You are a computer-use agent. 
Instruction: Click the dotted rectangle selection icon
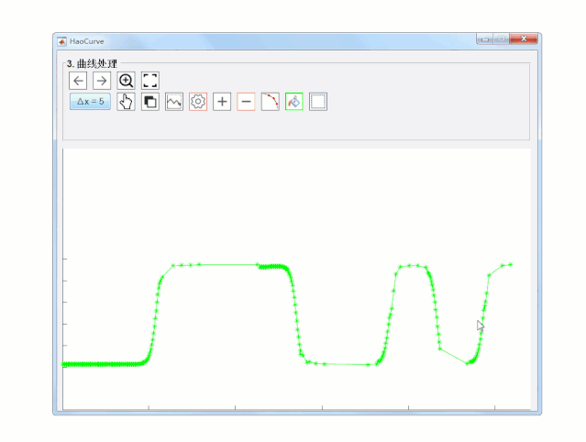318,102
